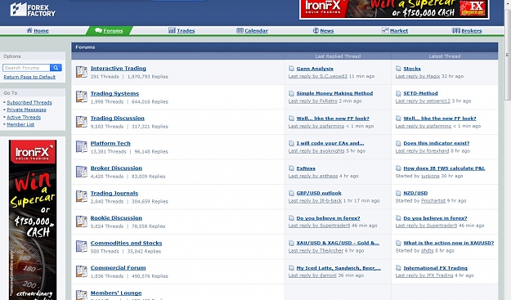The image size is (511, 300).
Task: Click username Prochartist
Action: (x=433, y=200)
